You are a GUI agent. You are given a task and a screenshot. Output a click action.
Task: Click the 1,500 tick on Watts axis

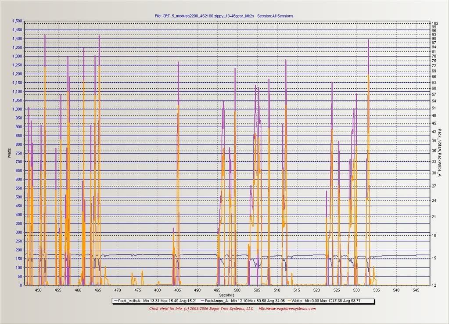click(x=17, y=21)
